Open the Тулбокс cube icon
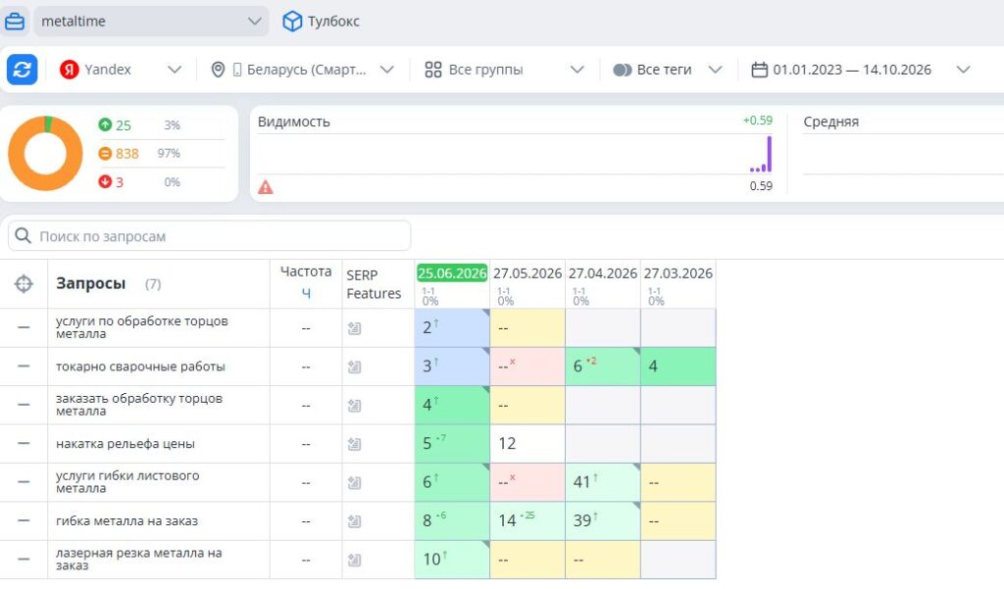The image size is (1004, 589). pyautogui.click(x=292, y=22)
